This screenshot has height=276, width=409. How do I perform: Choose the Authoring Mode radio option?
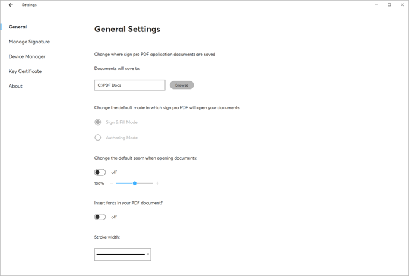(98, 138)
